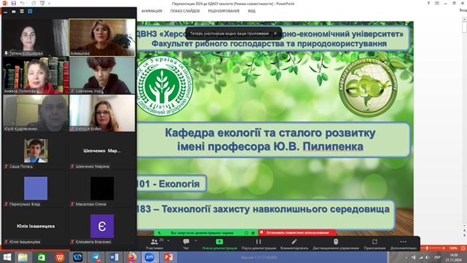Open the АНИМАЦИЯ ribbon tab in PowerPoint
The image size is (467, 263).
coord(151,11)
